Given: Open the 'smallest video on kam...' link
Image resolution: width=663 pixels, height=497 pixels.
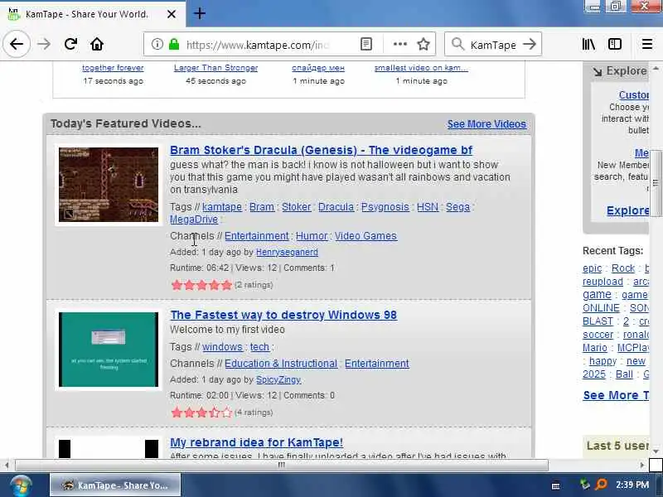Looking at the screenshot, I should tap(421, 68).
